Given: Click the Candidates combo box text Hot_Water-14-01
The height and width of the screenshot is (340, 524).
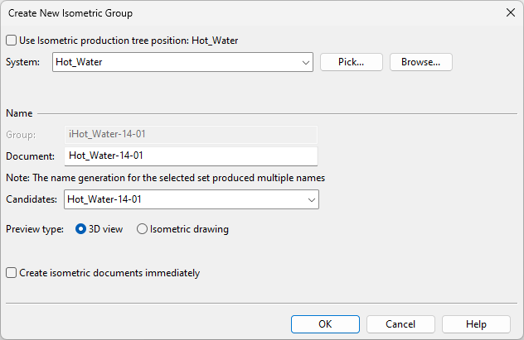Looking at the screenshot, I should 182,199.
